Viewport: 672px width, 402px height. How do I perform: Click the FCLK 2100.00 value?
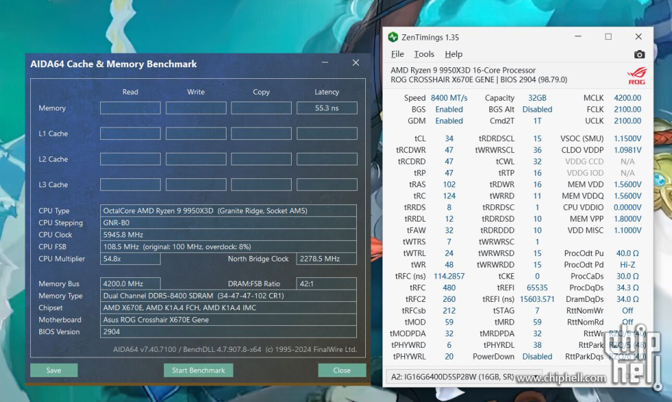627,110
